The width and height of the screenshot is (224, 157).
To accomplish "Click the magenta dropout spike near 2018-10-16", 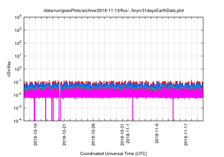I will (x=34, y=109).
